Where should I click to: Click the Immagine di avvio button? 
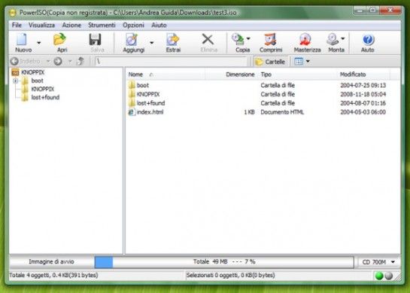[x=51, y=261]
